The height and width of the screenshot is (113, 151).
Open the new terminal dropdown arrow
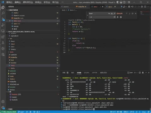(137, 73)
